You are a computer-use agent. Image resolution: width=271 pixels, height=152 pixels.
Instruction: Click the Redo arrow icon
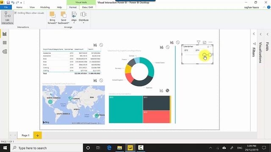[17, 3]
